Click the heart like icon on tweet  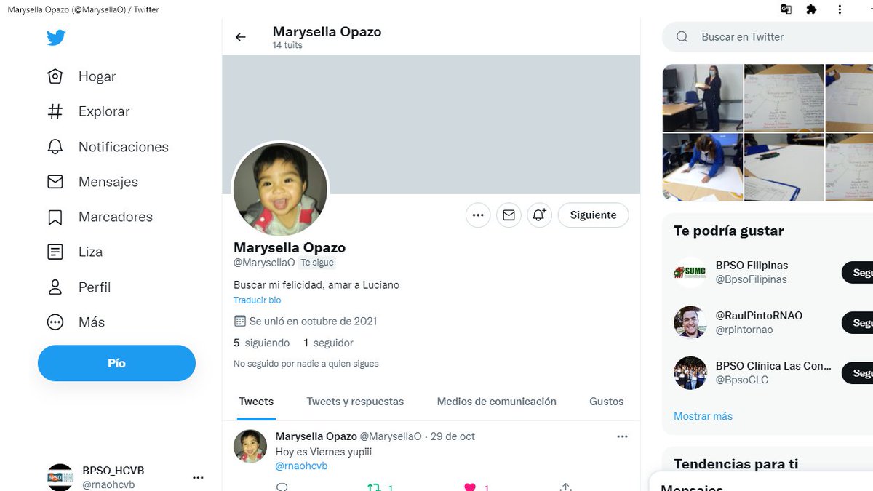click(470, 487)
